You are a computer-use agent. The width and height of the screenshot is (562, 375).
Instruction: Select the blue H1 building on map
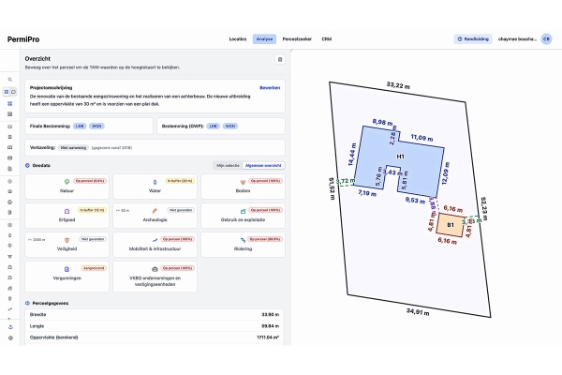point(400,157)
